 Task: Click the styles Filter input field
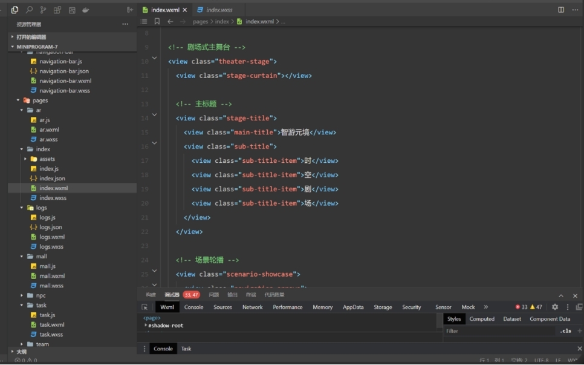(499, 331)
